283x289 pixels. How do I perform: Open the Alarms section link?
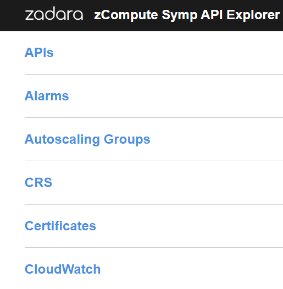pyautogui.click(x=47, y=96)
